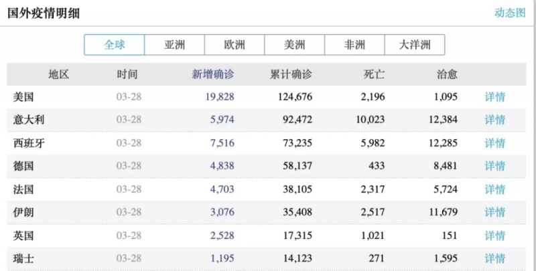536x271 pixels.
Task: Sort by 新增确诊 column header
Action: tap(213, 74)
